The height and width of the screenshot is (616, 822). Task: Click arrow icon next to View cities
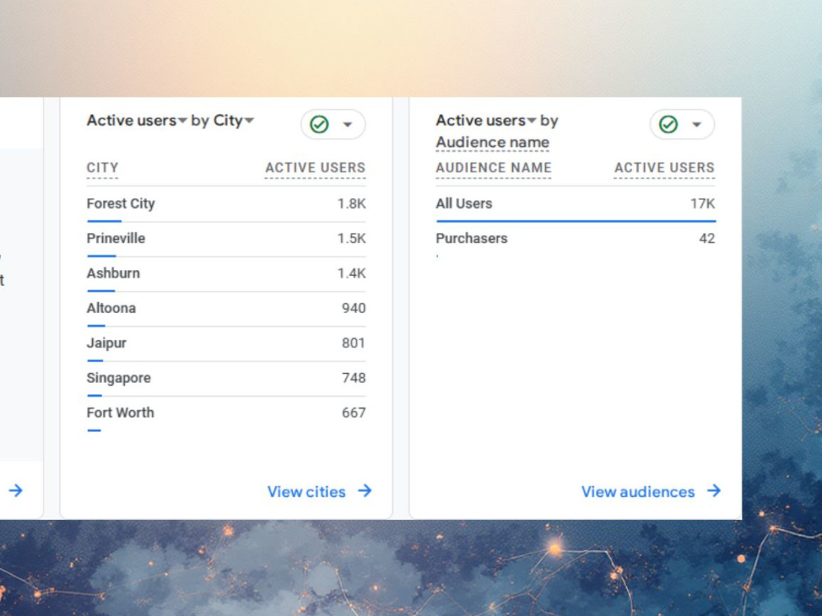365,491
